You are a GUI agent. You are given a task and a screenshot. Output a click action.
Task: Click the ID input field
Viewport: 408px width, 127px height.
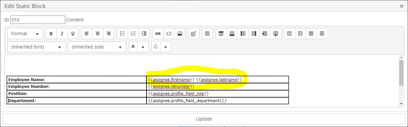[38, 20]
